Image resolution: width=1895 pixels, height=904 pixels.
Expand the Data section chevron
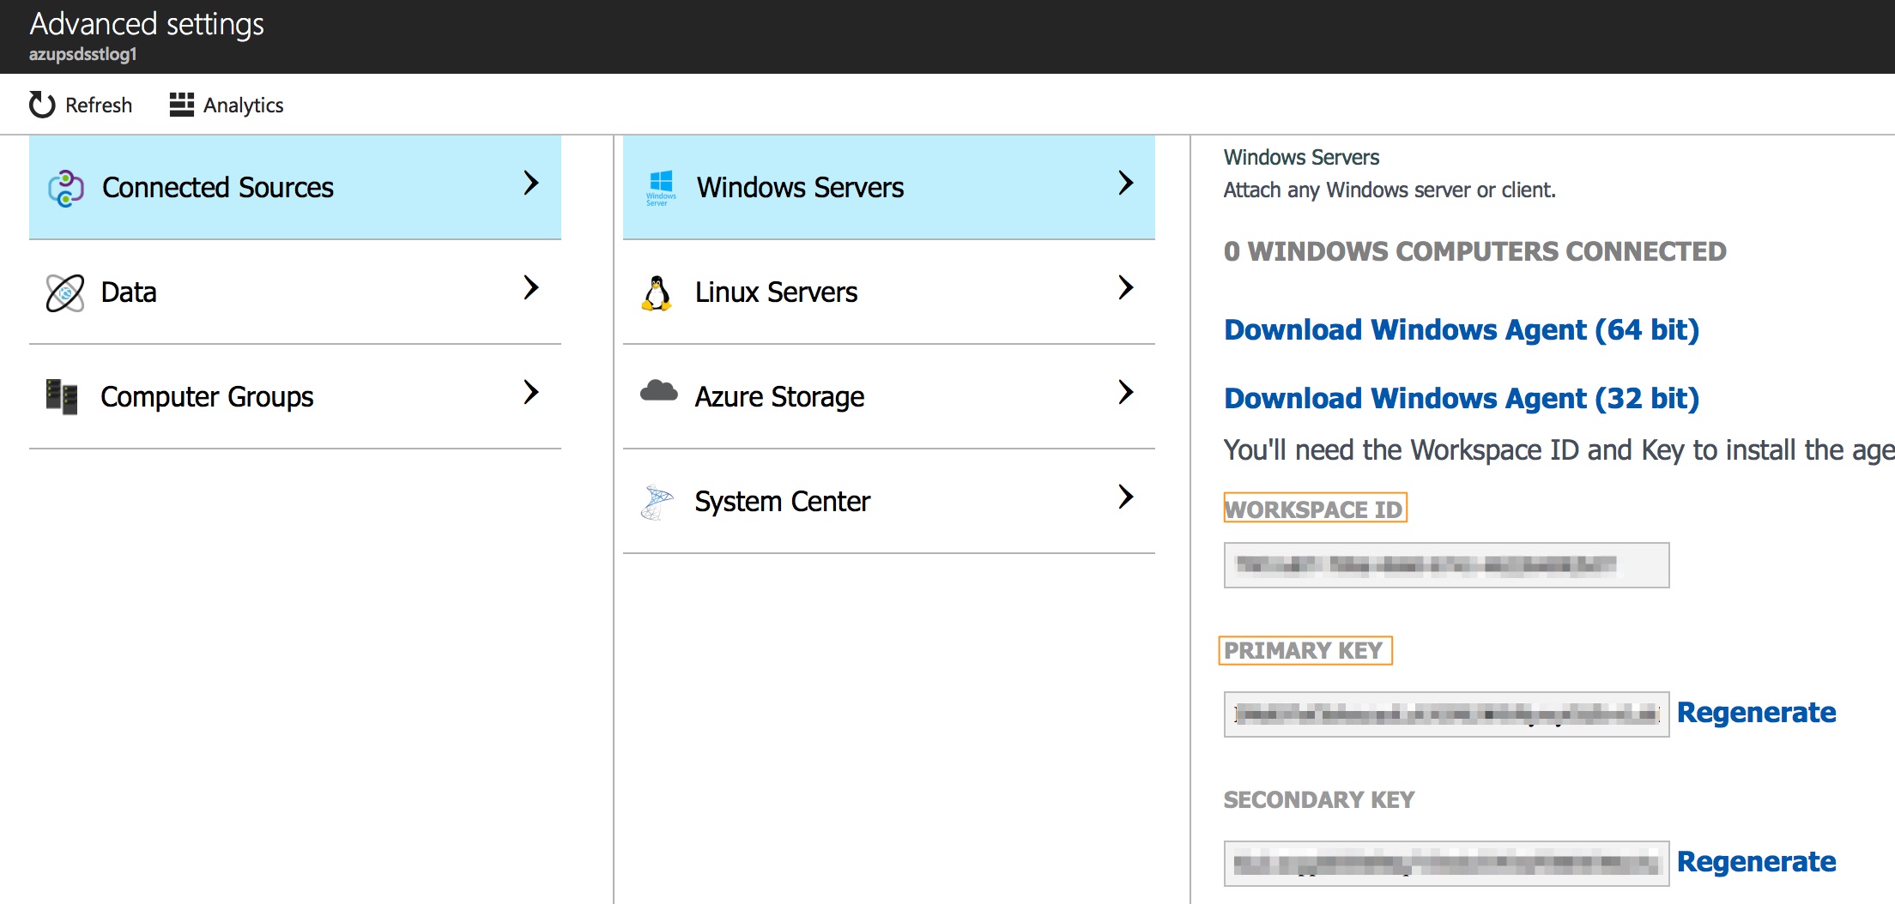(x=531, y=287)
